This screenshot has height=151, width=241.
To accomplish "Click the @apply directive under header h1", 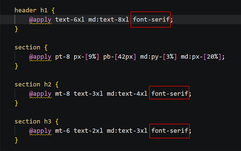I will pyautogui.click(x=40, y=20).
